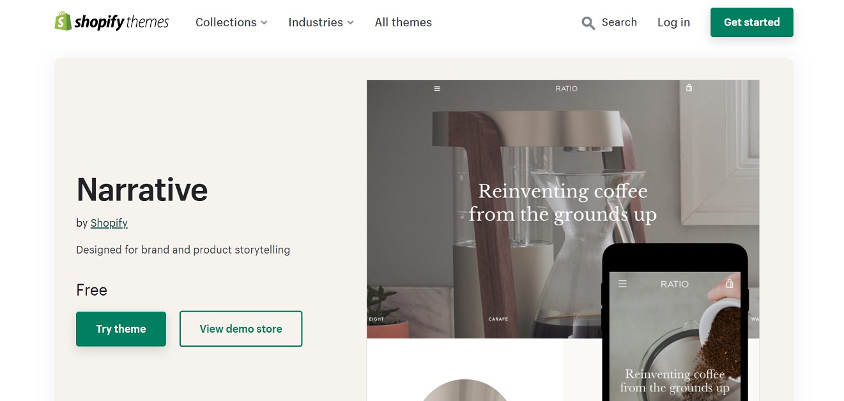Go to All themes
Viewport: 844px width, 401px height.
[x=403, y=22]
